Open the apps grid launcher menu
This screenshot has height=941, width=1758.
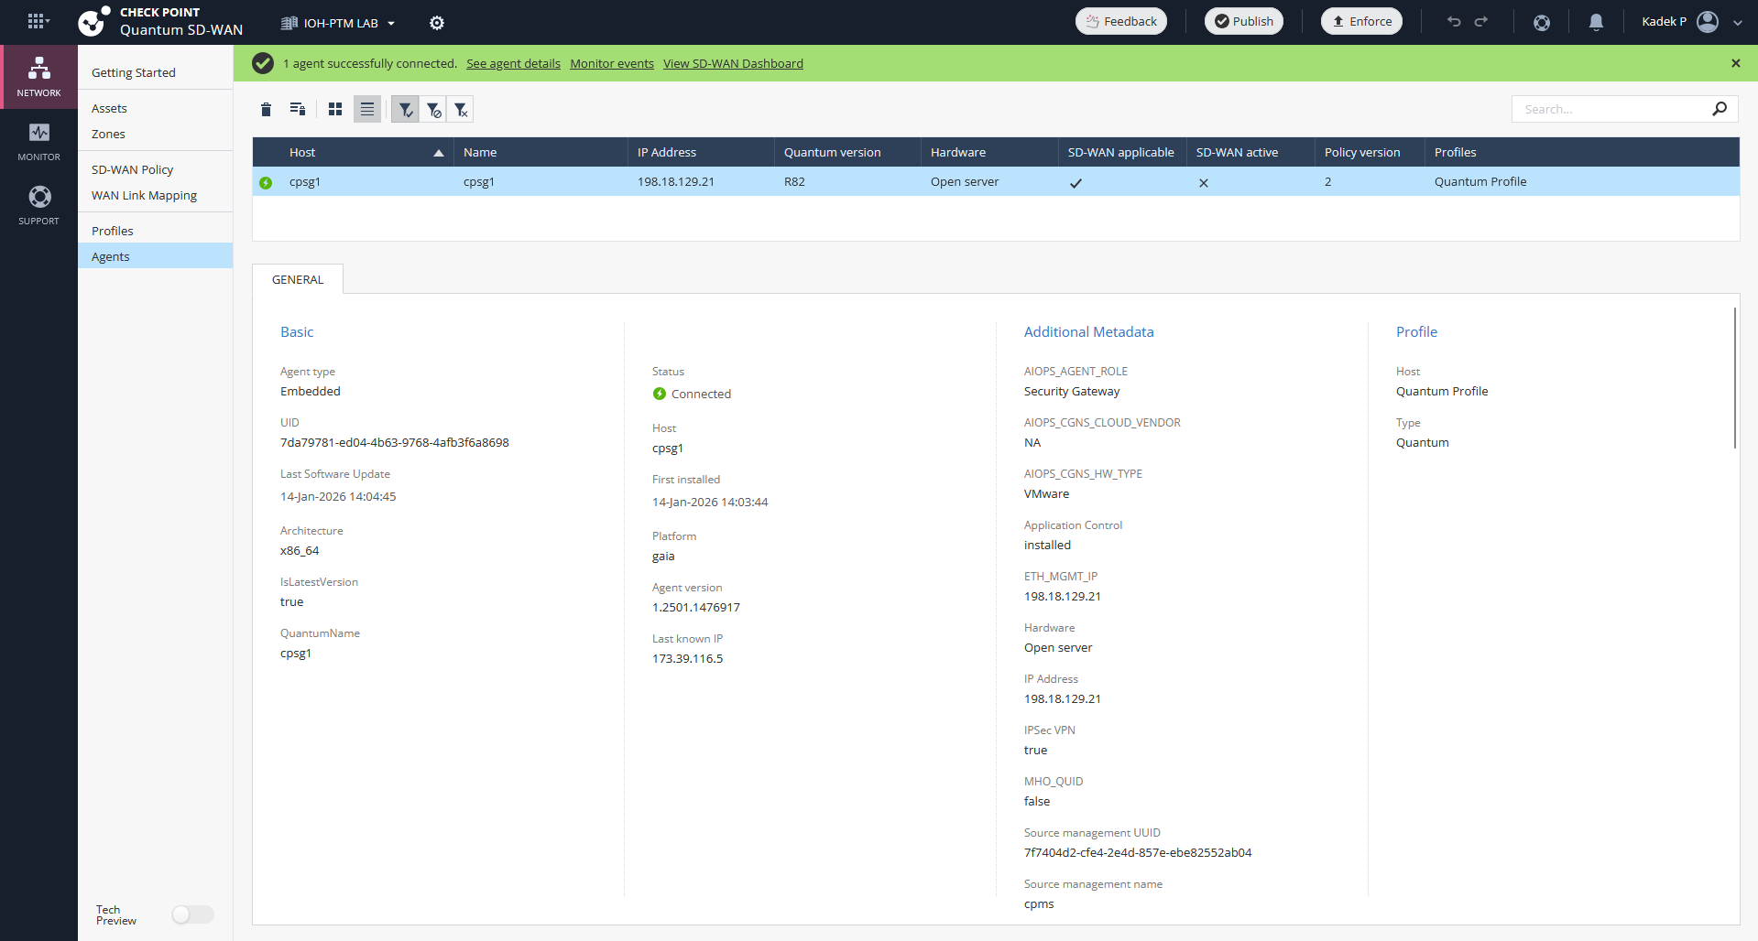(x=37, y=22)
